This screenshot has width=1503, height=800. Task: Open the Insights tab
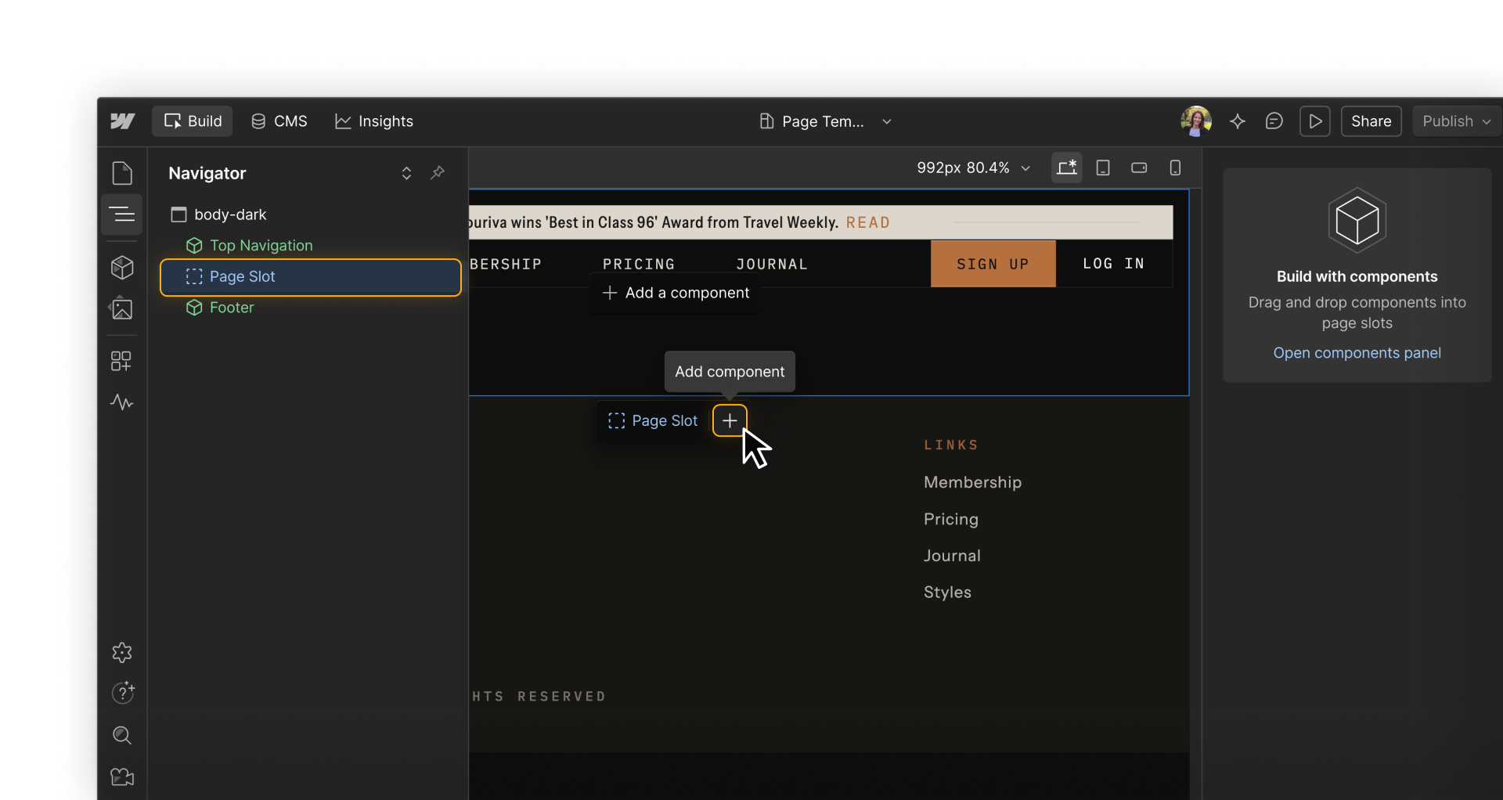[x=374, y=121]
